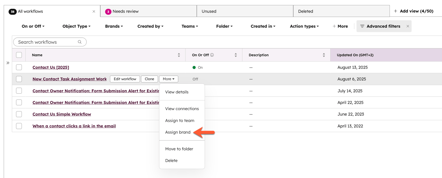The width and height of the screenshot is (442, 178).
Task: Select checkbox for Contact Us Simple Workflow
Action: 19,114
